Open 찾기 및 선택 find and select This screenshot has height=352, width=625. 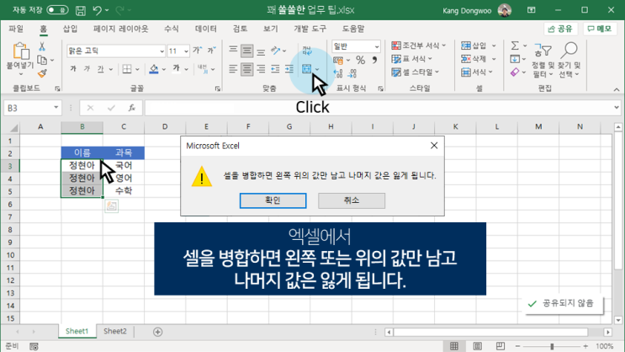pos(569,60)
